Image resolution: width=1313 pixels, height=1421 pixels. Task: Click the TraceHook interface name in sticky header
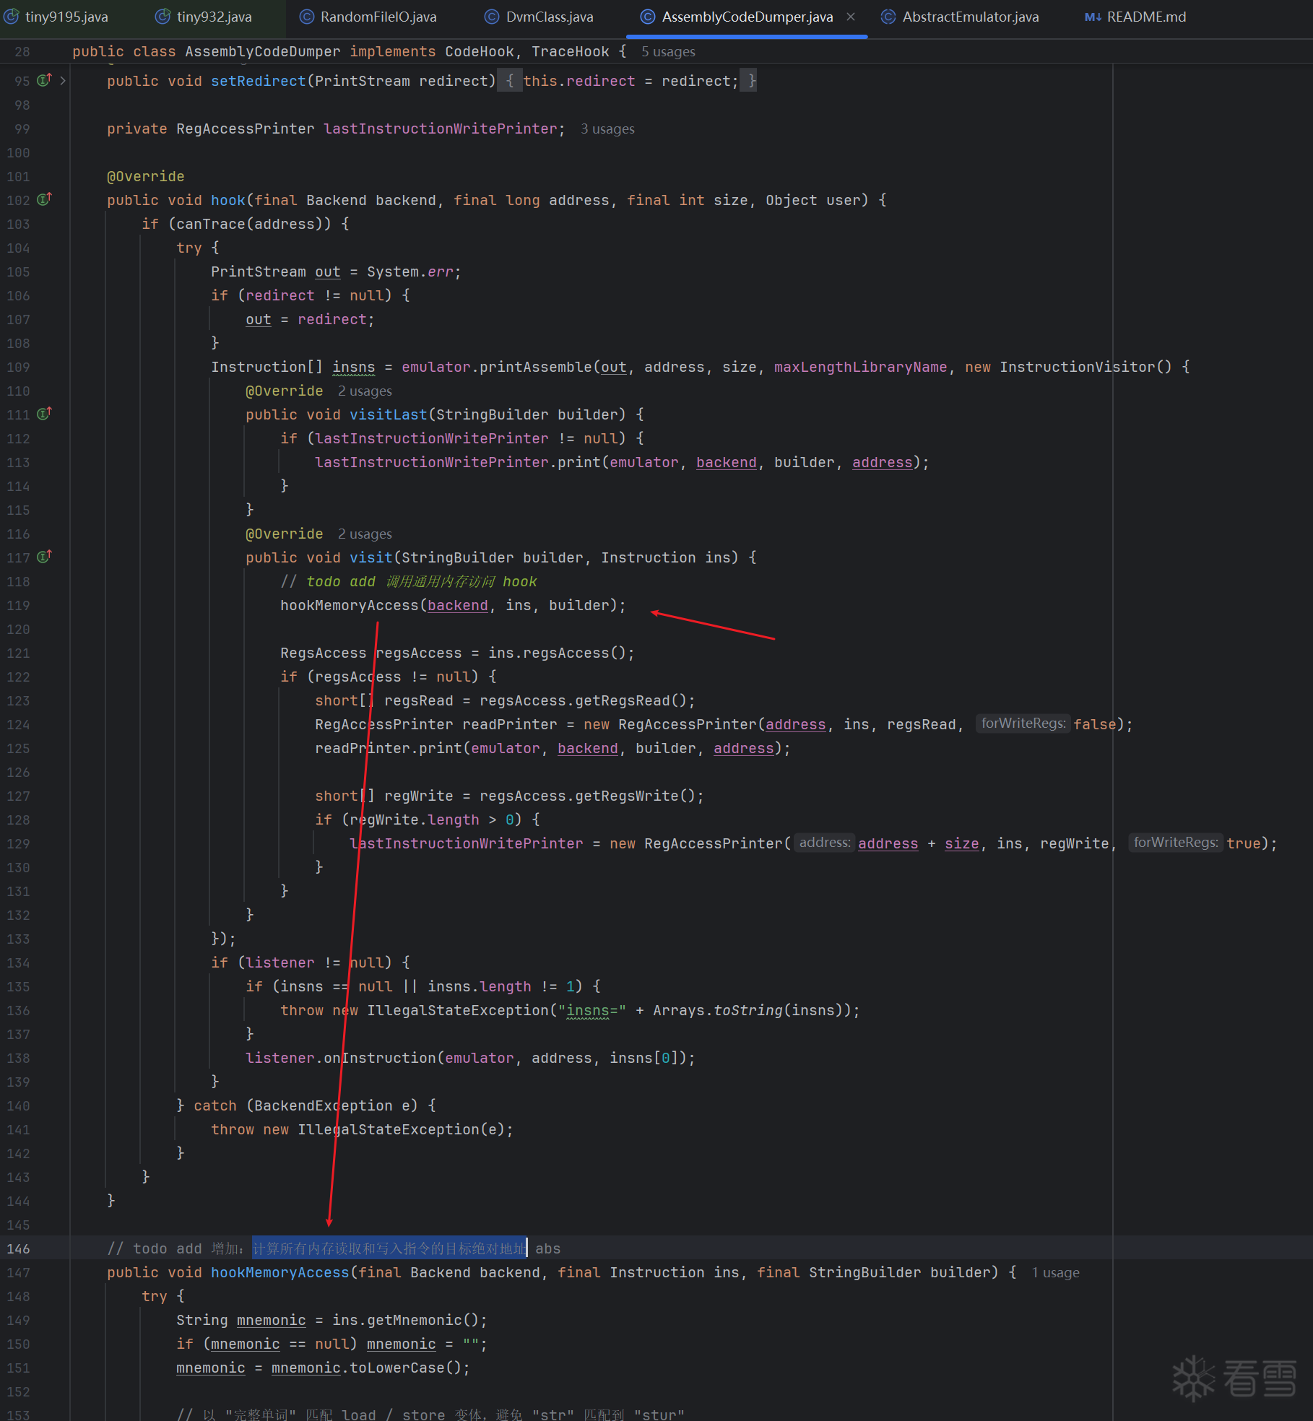coord(571,51)
